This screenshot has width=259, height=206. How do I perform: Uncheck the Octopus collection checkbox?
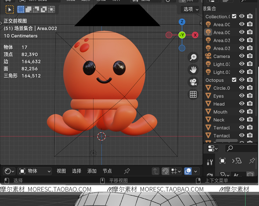coord(234,80)
